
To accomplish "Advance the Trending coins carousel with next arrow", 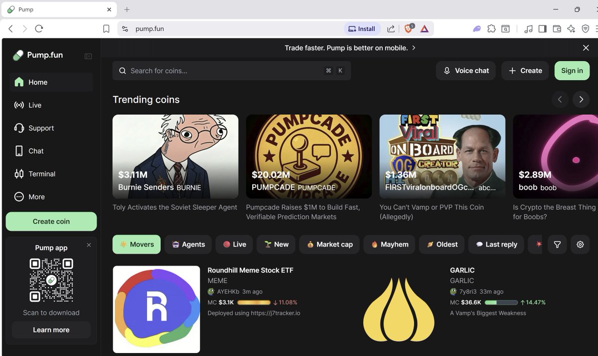I will point(581,99).
